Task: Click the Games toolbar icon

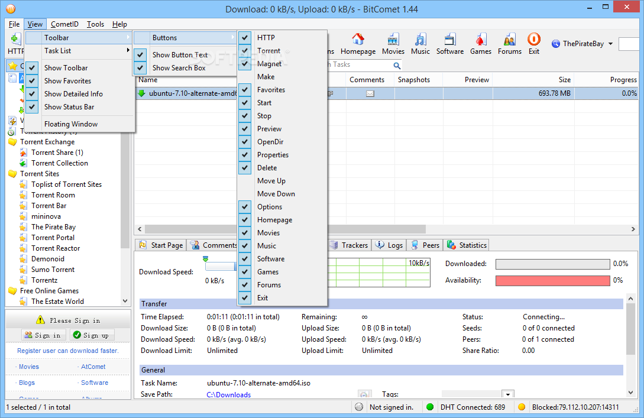Action: pyautogui.click(x=481, y=40)
